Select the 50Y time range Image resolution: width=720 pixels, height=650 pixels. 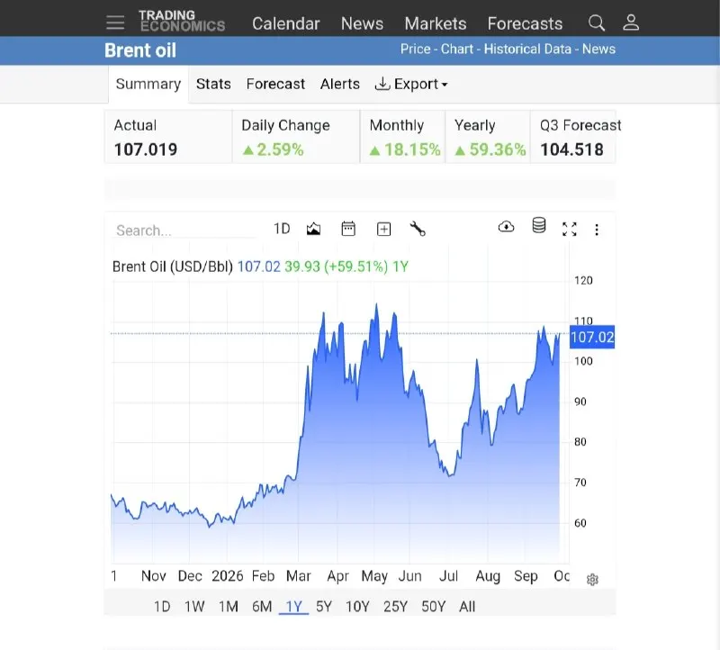coord(434,607)
